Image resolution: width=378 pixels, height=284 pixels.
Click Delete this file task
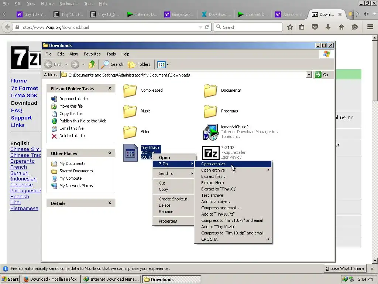pyautogui.click(x=72, y=136)
